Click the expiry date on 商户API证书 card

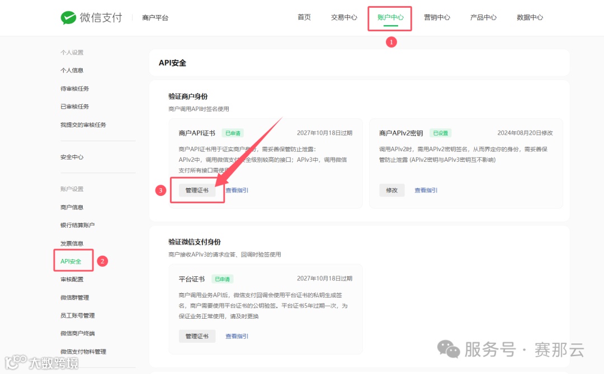pyautogui.click(x=324, y=133)
